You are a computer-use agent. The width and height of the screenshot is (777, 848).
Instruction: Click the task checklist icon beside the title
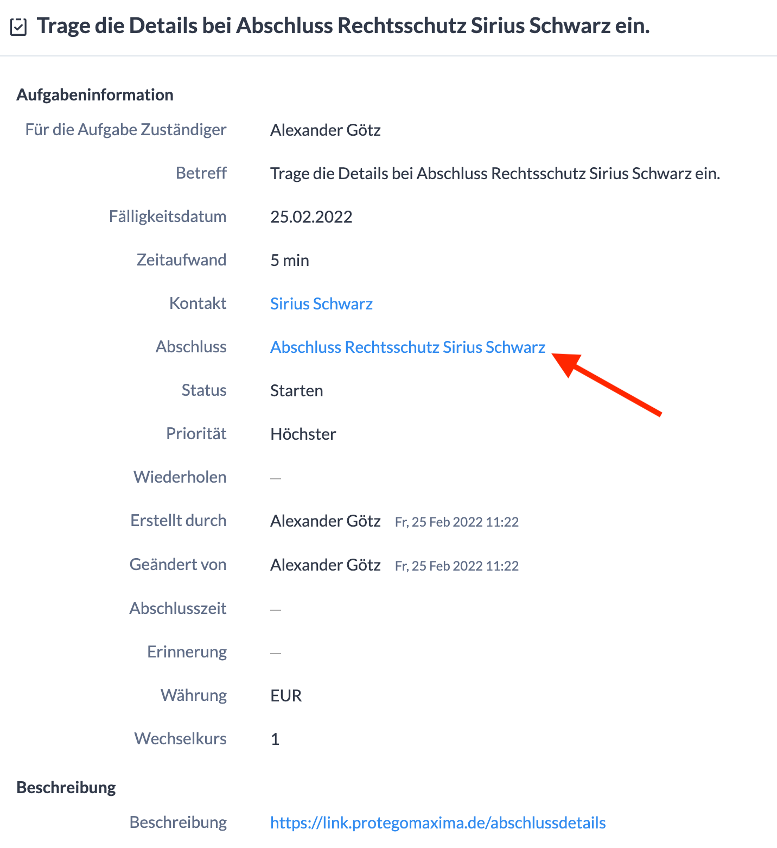18,27
